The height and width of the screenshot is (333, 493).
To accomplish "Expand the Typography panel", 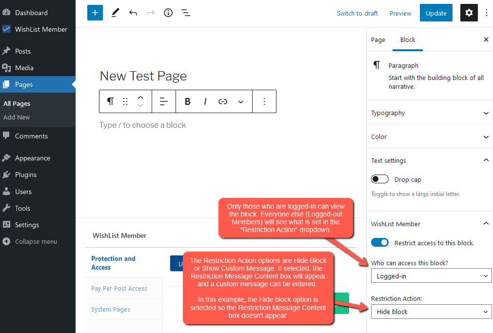I will [430, 113].
